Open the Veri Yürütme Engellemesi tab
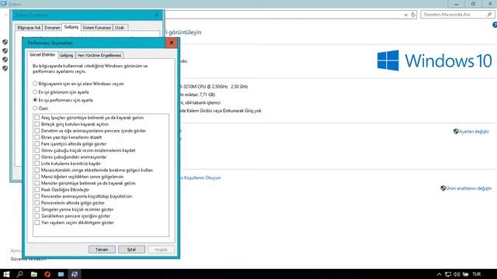The width and height of the screenshot is (497, 279). 99,55
